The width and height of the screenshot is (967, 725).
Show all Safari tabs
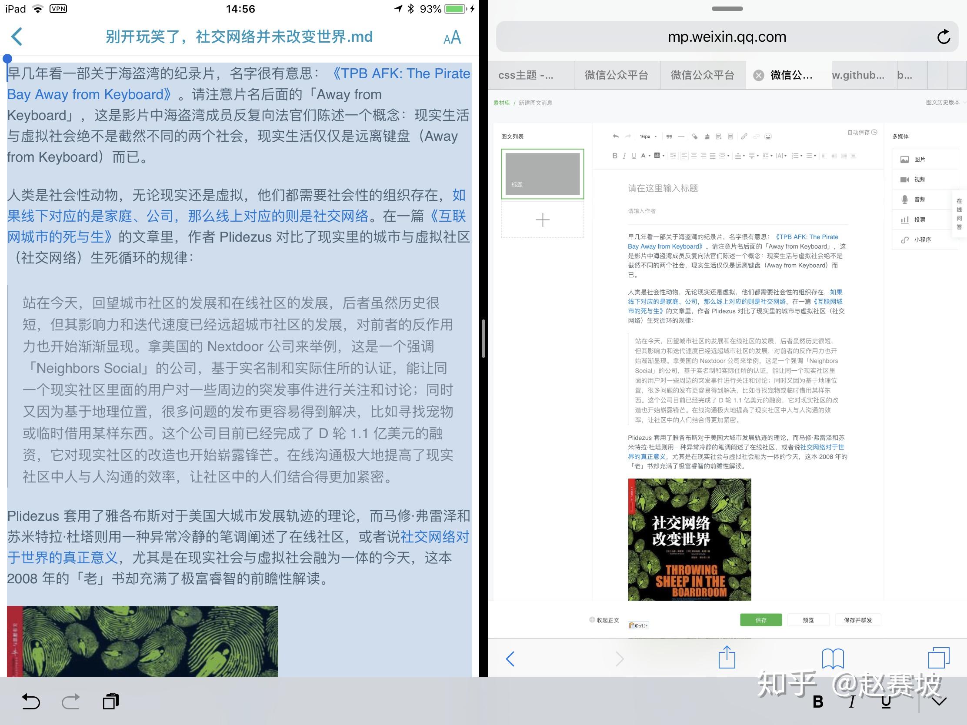[939, 658]
